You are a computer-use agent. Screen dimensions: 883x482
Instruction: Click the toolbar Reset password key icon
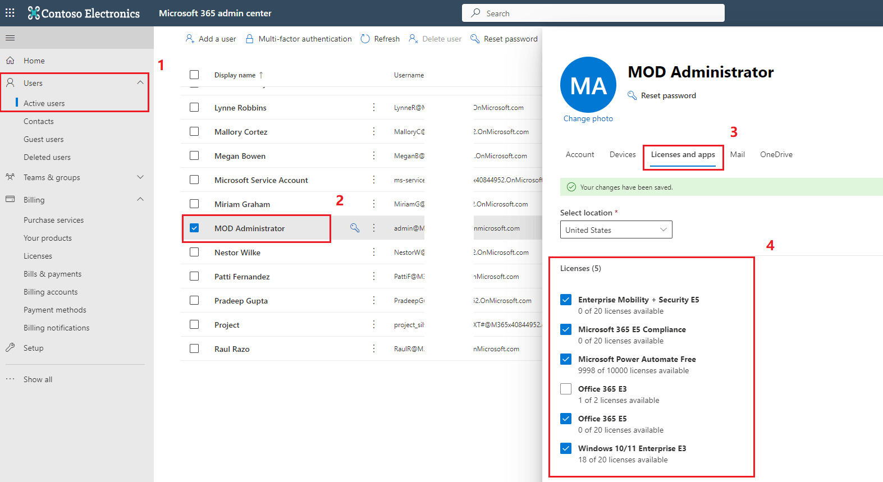click(x=475, y=38)
